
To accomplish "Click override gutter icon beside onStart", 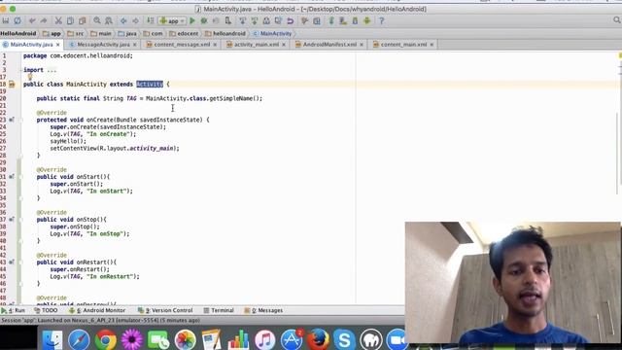I will click(12, 177).
